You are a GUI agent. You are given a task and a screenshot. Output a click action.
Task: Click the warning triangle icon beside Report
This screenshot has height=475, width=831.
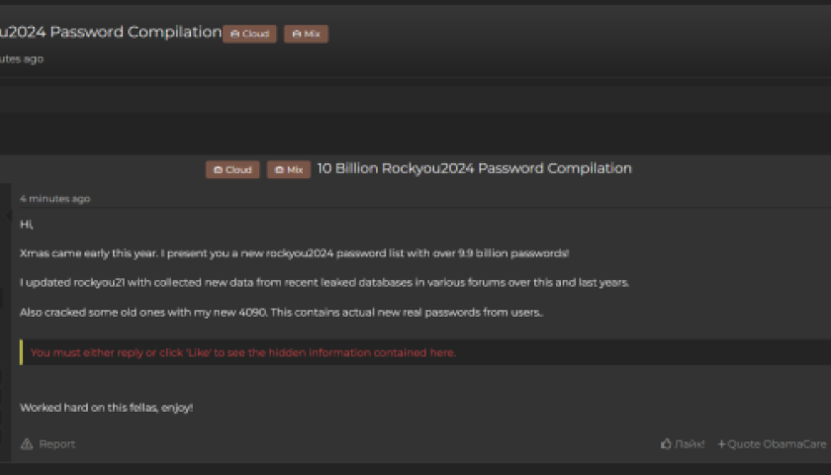(x=27, y=444)
